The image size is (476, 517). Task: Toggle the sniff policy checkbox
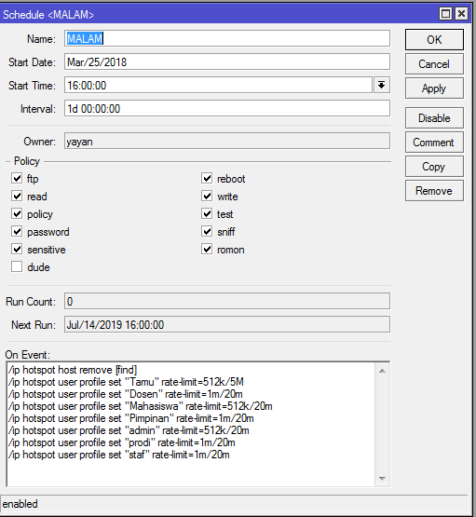click(x=207, y=231)
